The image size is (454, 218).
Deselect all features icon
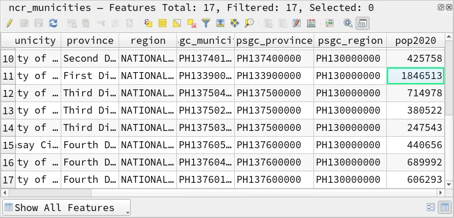[191, 24]
